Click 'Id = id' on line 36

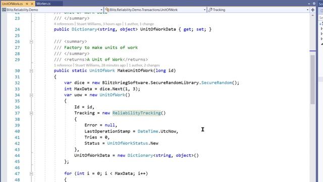click(83, 107)
